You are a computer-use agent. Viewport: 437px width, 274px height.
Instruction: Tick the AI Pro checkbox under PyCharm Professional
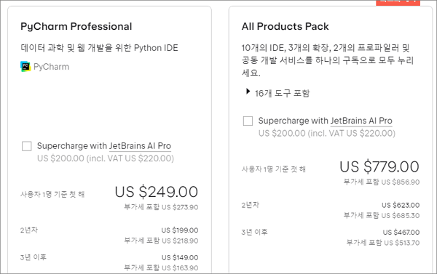(x=27, y=146)
